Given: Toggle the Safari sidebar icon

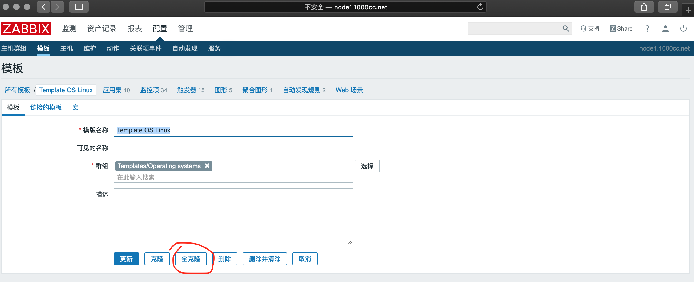Looking at the screenshot, I should point(79,7).
